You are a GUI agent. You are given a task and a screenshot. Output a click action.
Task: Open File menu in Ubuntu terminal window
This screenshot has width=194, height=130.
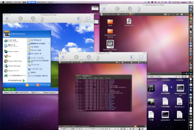(79, 78)
